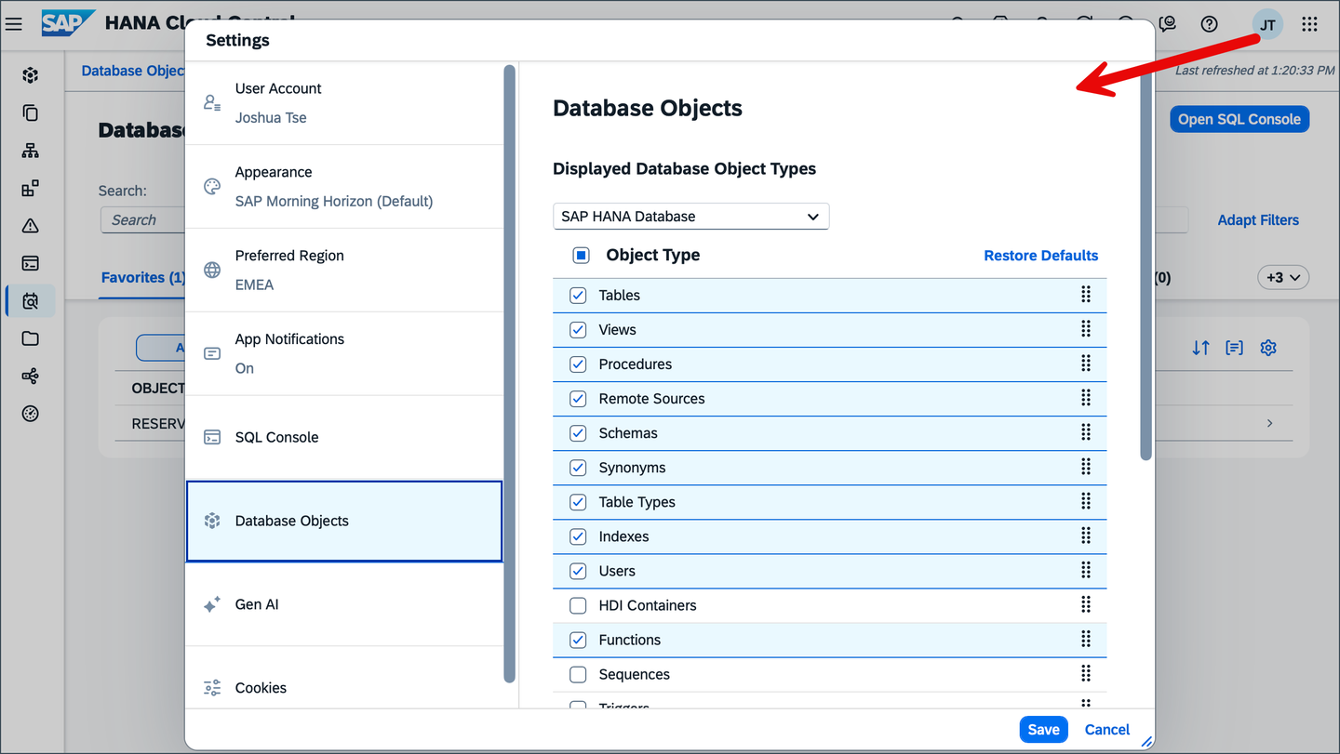Select Database Objects settings section

344,521
